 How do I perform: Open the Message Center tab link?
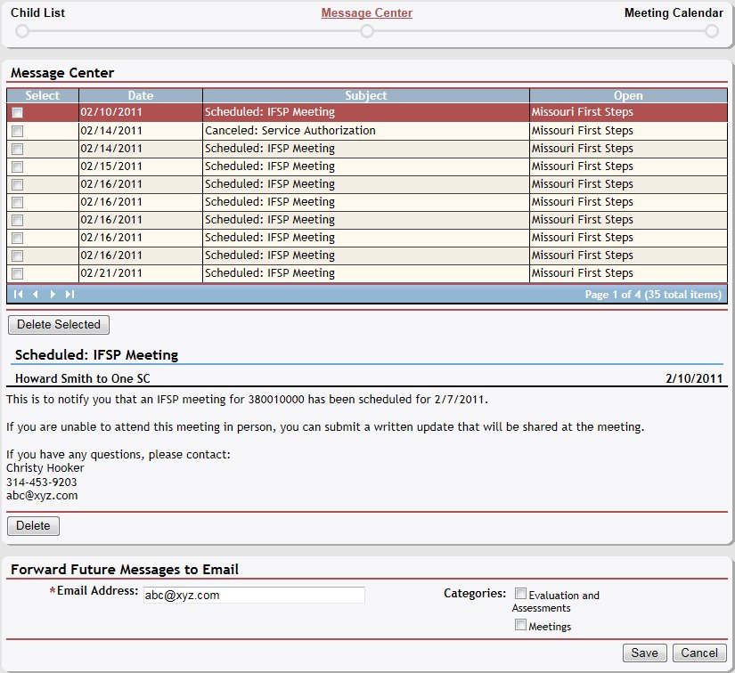366,13
